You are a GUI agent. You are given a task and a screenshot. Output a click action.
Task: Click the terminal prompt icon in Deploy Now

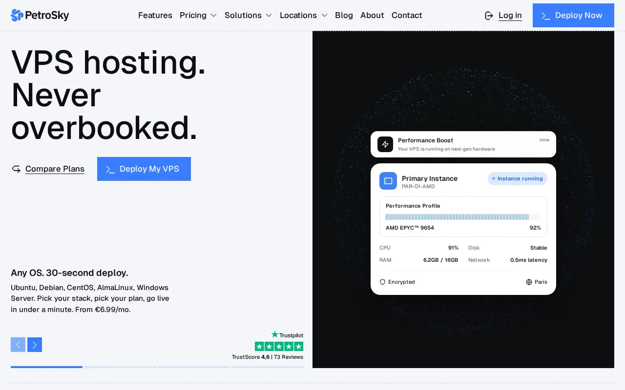tap(546, 16)
